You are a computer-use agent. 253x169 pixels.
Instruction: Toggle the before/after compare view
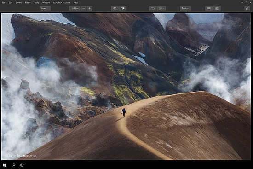coord(123,8)
